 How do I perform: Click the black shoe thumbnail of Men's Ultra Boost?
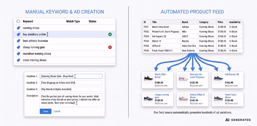148,78
